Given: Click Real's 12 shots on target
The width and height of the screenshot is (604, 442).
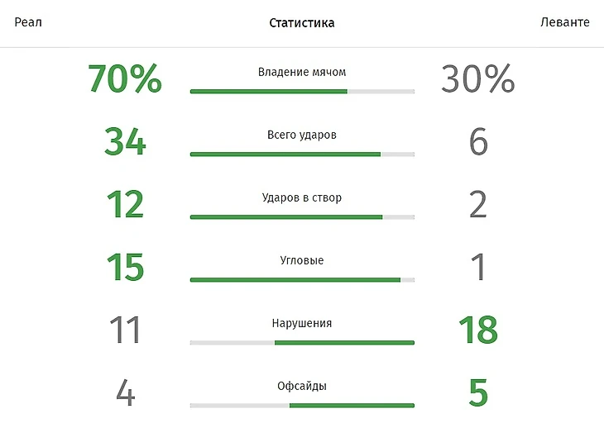Looking at the screenshot, I should (125, 204).
